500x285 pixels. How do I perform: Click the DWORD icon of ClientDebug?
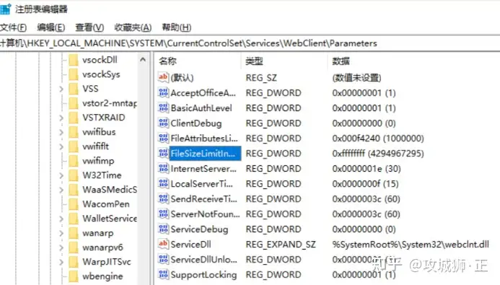pyautogui.click(x=163, y=123)
